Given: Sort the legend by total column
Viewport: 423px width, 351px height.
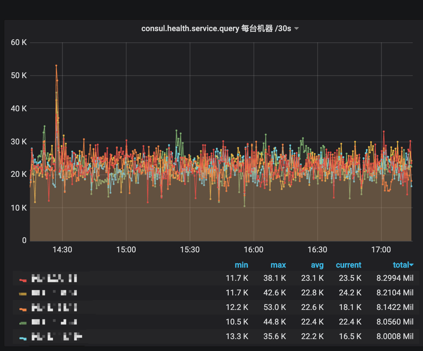Looking at the screenshot, I should click(401, 265).
